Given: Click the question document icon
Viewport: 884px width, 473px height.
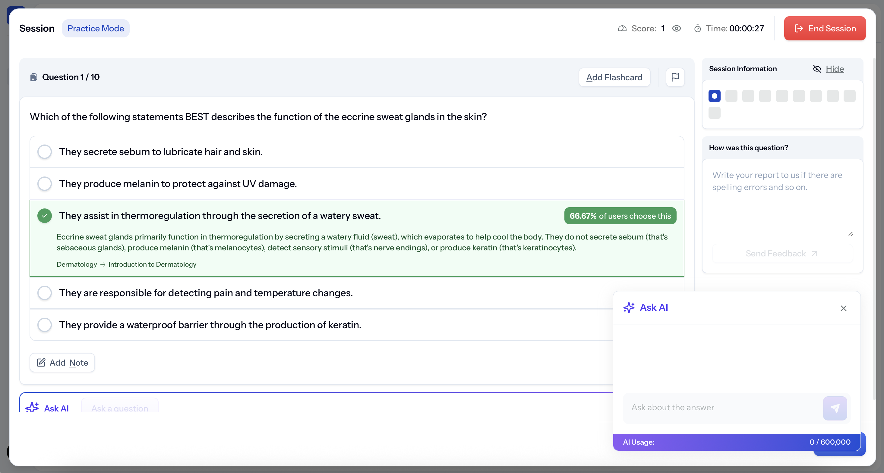Looking at the screenshot, I should [x=34, y=77].
